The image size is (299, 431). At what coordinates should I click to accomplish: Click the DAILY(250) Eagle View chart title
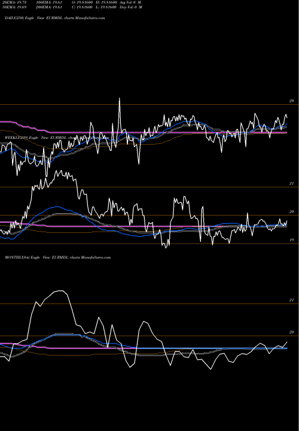[55, 18]
